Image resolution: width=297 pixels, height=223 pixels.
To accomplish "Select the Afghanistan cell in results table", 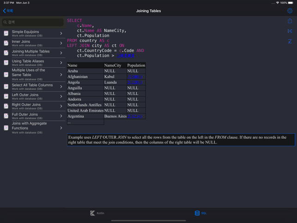I will (85, 77).
